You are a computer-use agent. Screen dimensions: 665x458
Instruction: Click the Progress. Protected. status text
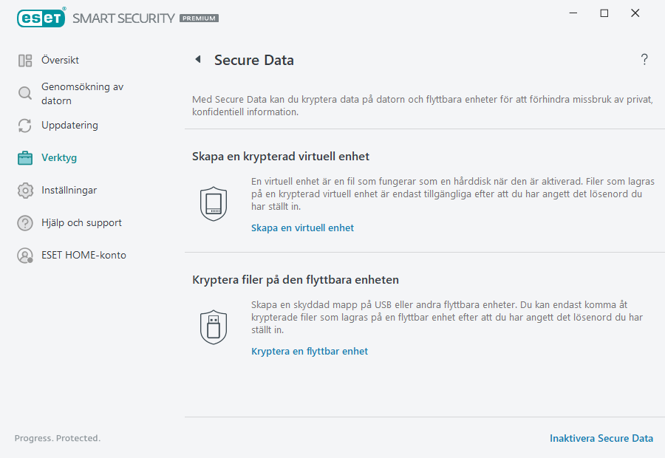pyautogui.click(x=57, y=438)
